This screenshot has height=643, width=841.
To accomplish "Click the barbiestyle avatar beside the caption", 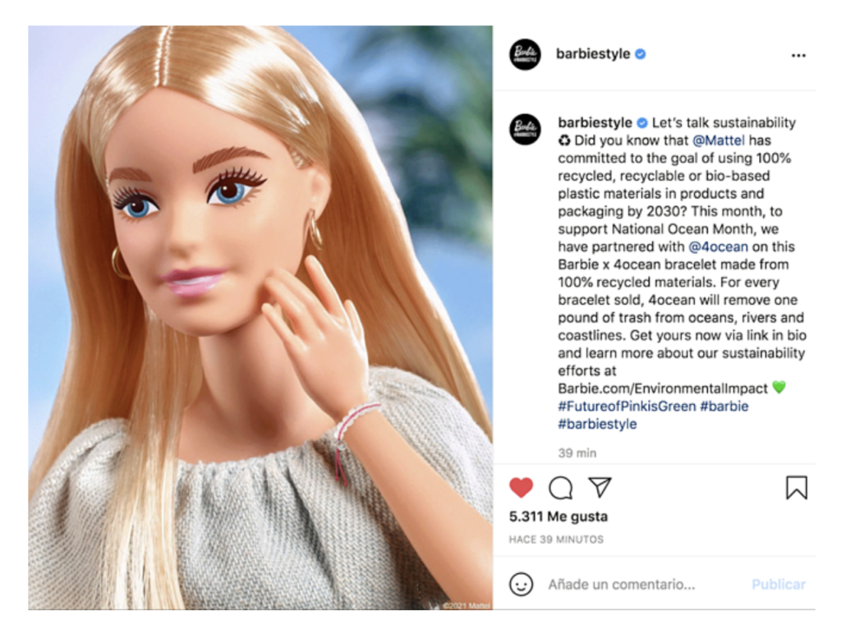I will (525, 129).
